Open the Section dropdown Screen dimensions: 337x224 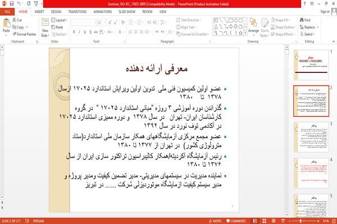(x=60, y=34)
